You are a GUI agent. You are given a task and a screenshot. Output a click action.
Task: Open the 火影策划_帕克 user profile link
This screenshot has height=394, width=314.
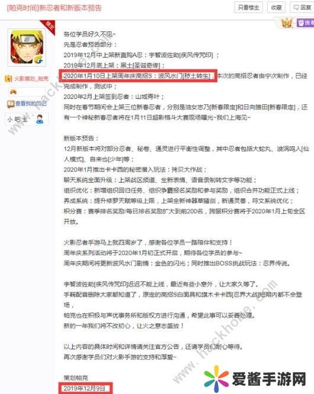tap(31, 79)
